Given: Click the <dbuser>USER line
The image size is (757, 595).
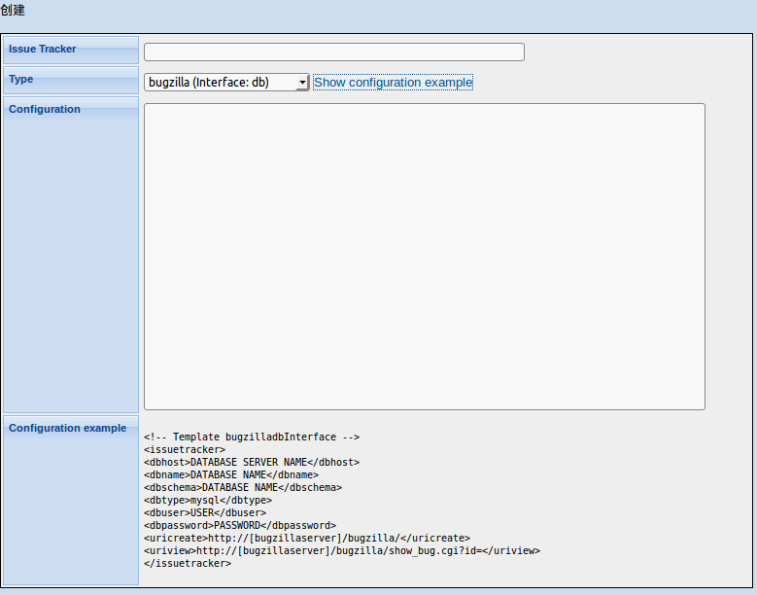Looking at the screenshot, I should pyautogui.click(x=205, y=512).
